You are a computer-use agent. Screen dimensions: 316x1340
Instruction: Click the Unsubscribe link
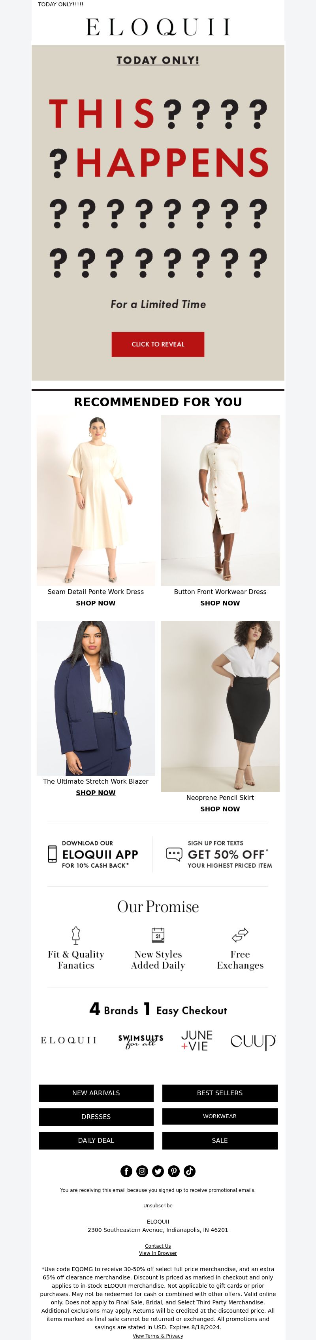pyautogui.click(x=158, y=1206)
